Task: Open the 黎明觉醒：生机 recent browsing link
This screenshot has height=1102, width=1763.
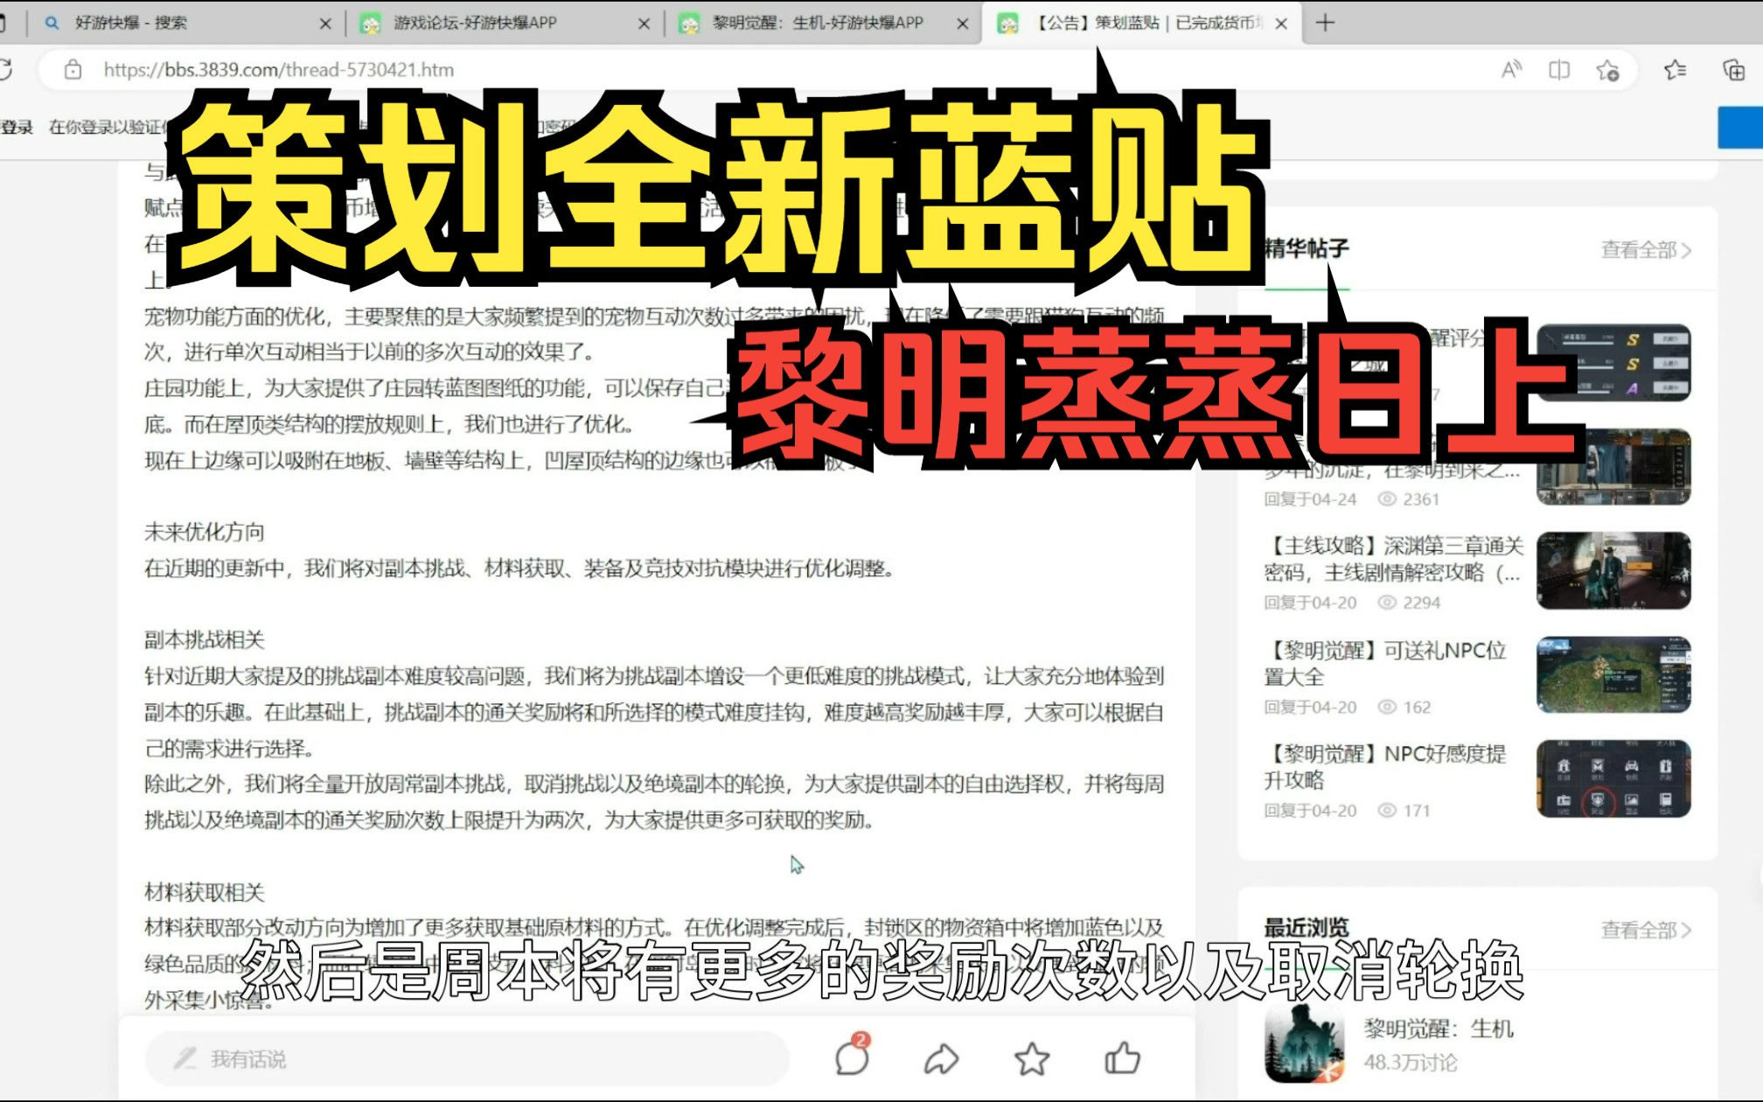Action: pos(1438,1029)
